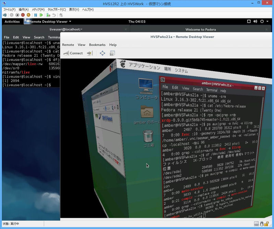Viewport: 274px width, 229px height.
Task: Open File menu in the amber@HVSFwks21a terminal
Action: pyautogui.click(x=165, y=87)
